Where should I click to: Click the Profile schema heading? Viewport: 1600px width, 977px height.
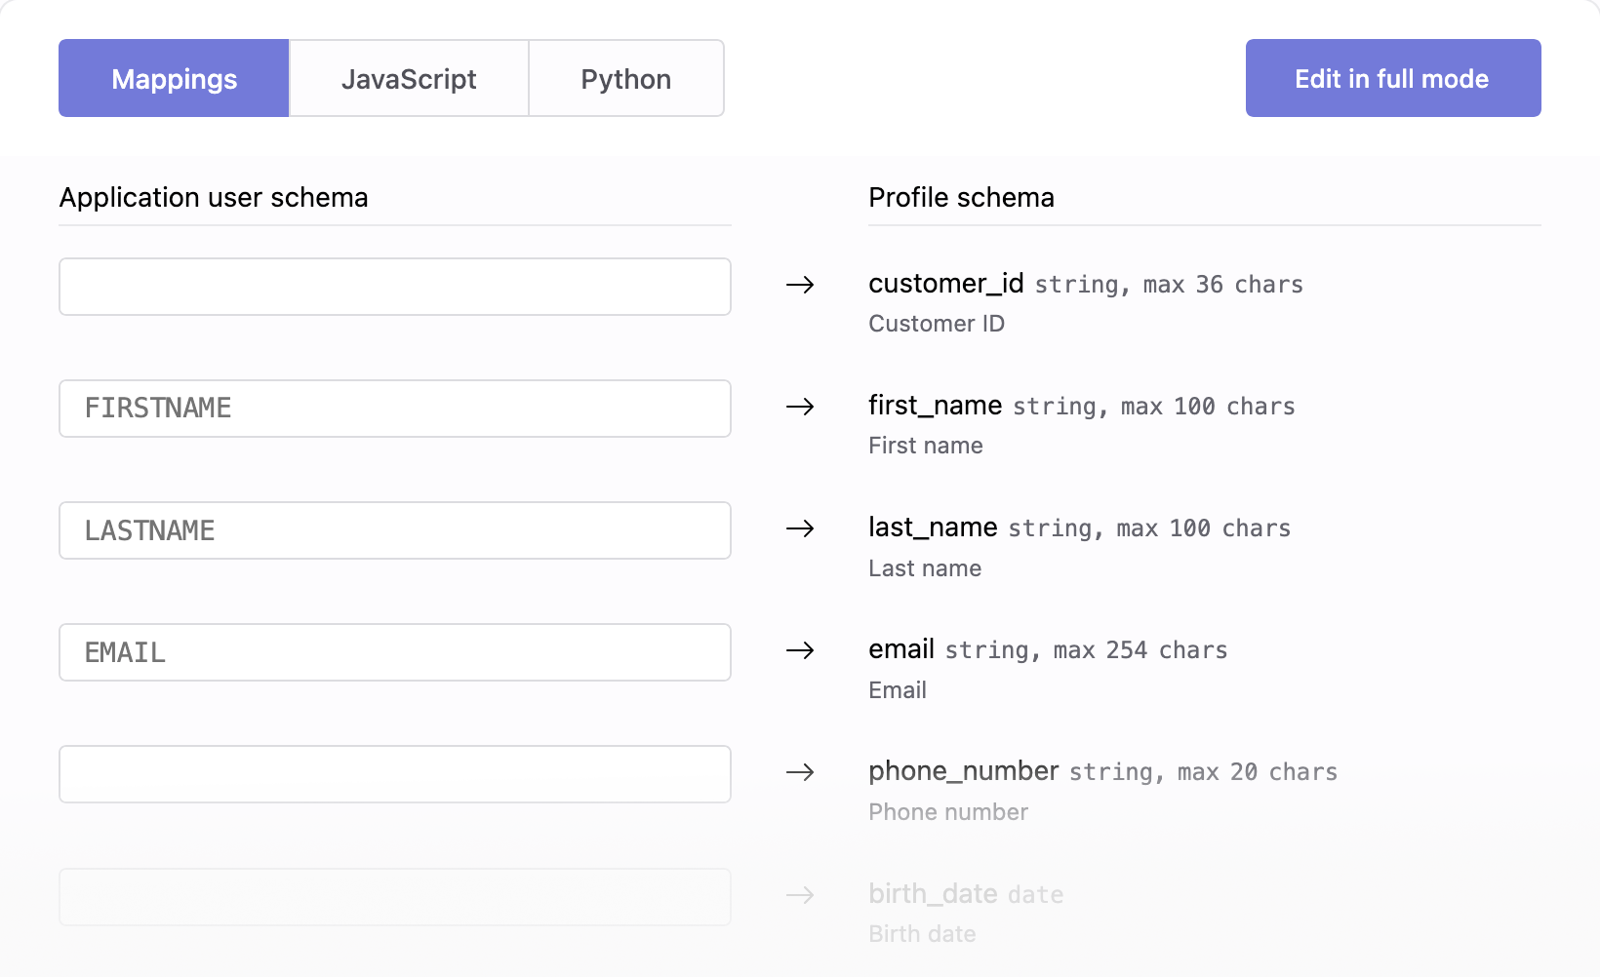[961, 198]
